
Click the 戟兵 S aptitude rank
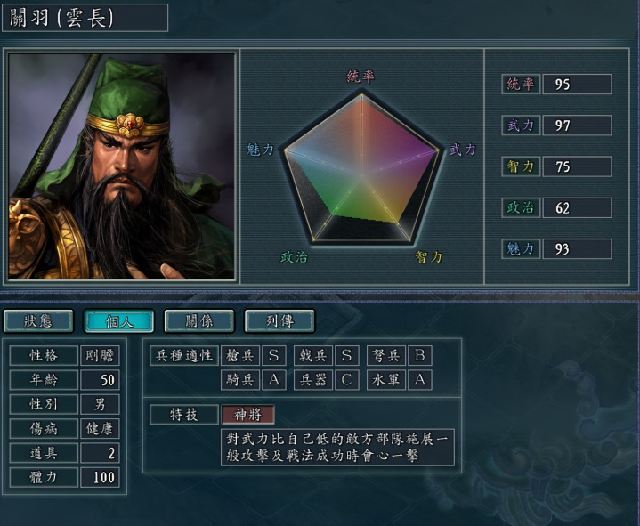346,355
